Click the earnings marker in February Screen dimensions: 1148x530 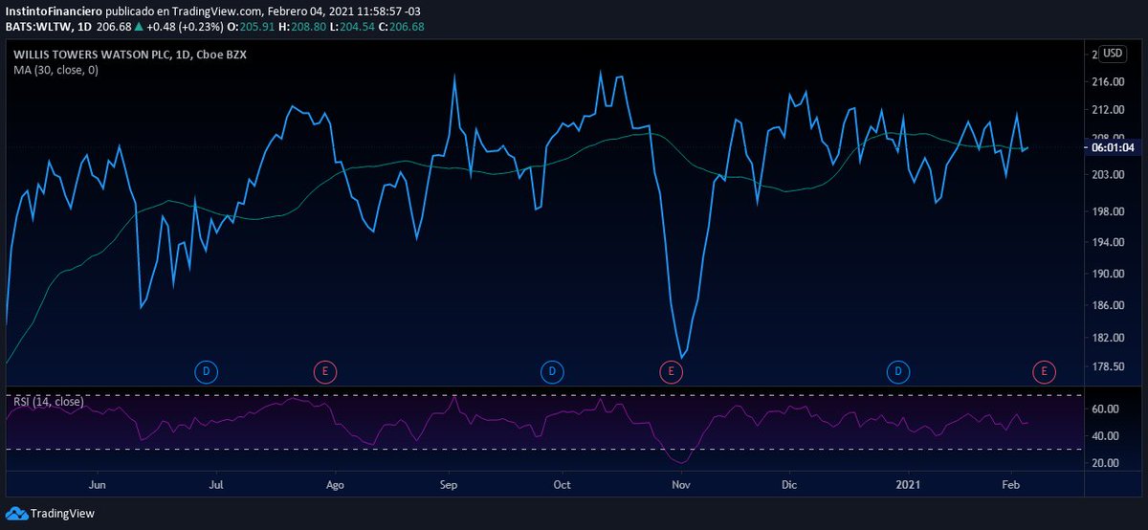pos(1043,370)
